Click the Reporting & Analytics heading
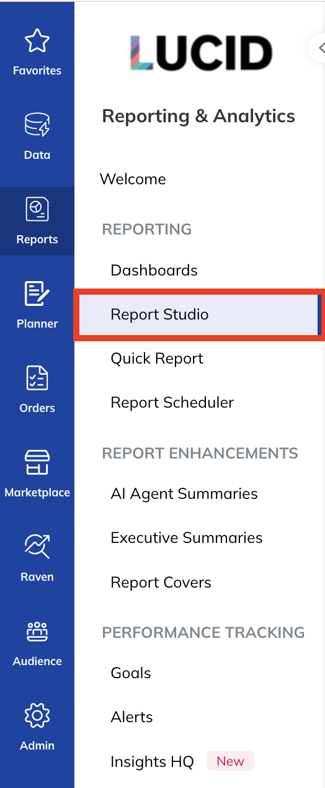The height and width of the screenshot is (788, 325). point(198,116)
